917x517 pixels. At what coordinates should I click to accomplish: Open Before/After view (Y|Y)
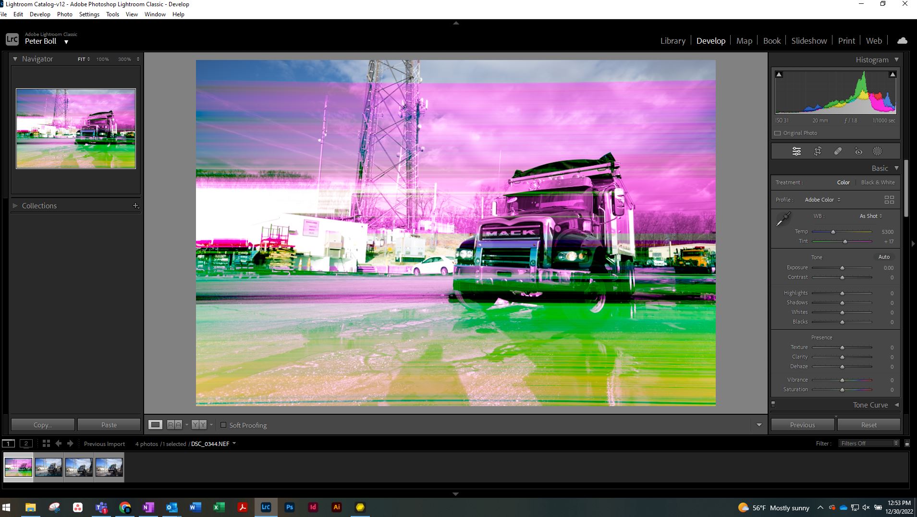click(198, 424)
